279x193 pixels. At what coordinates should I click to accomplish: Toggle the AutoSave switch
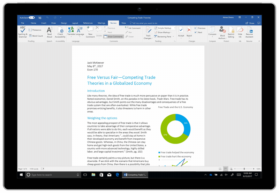pos(32,17)
